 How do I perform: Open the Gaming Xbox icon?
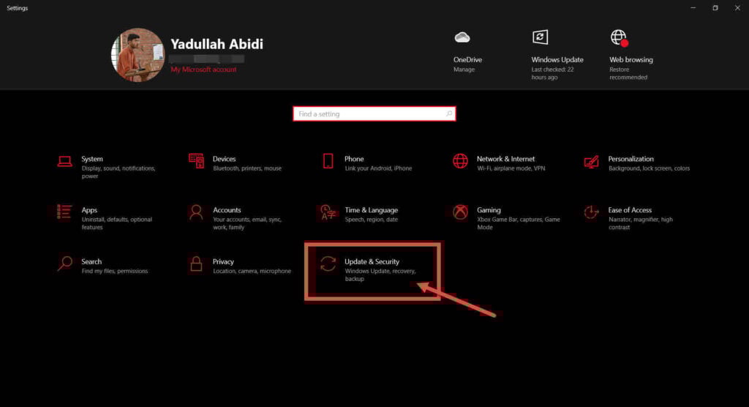(461, 212)
